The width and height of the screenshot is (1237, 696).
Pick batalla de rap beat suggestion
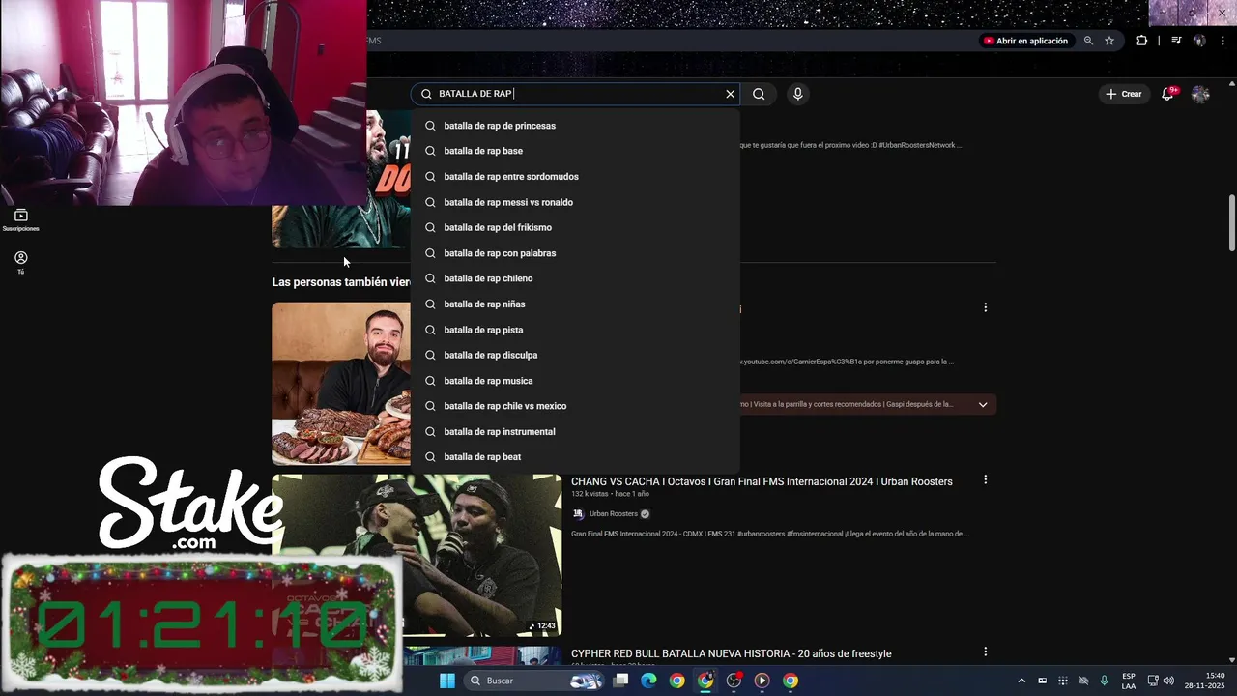(x=575, y=457)
